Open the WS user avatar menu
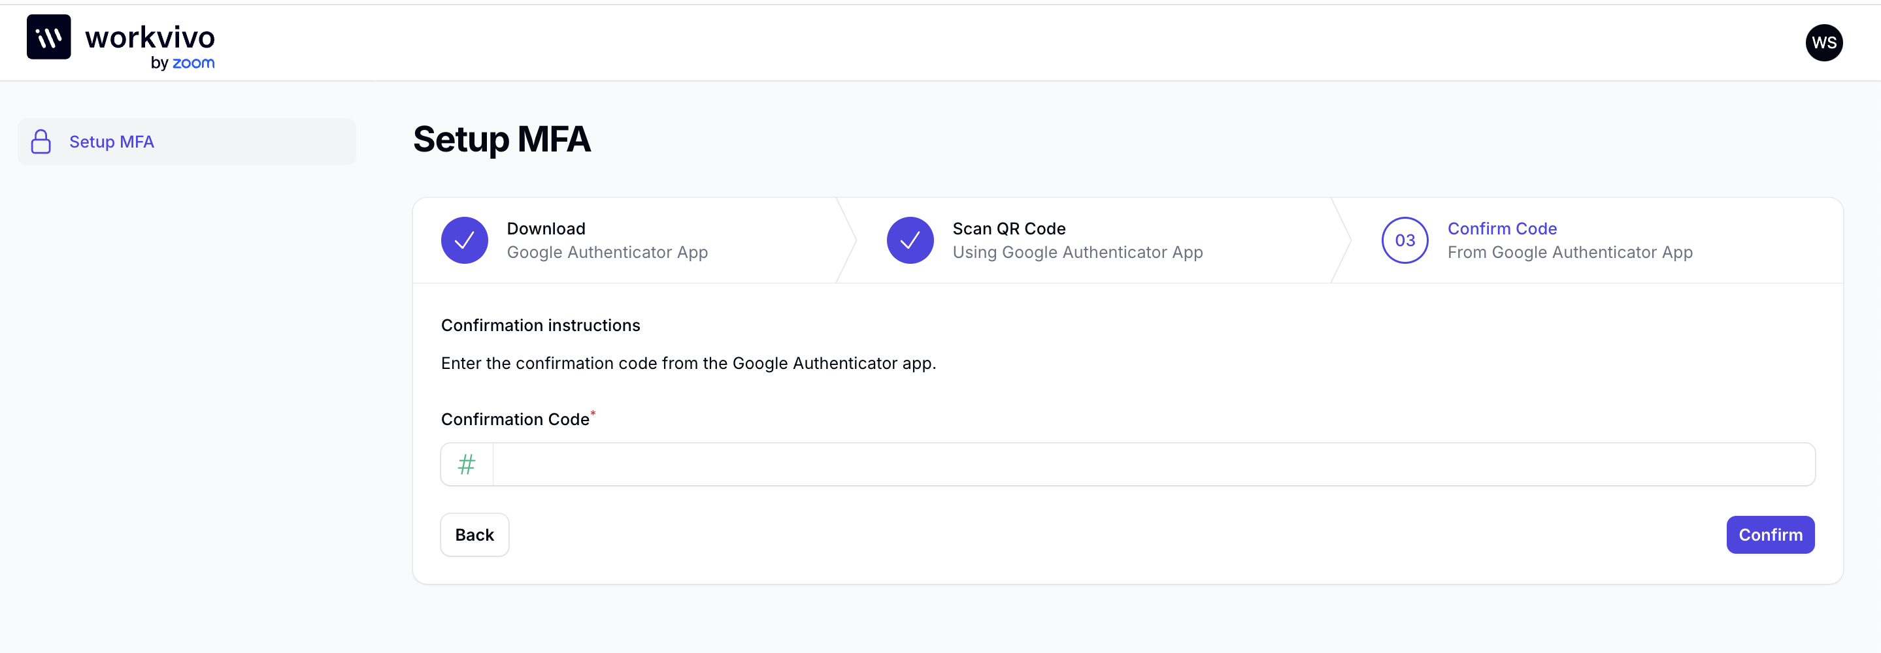Viewport: 1881px width, 653px height. pos(1823,42)
